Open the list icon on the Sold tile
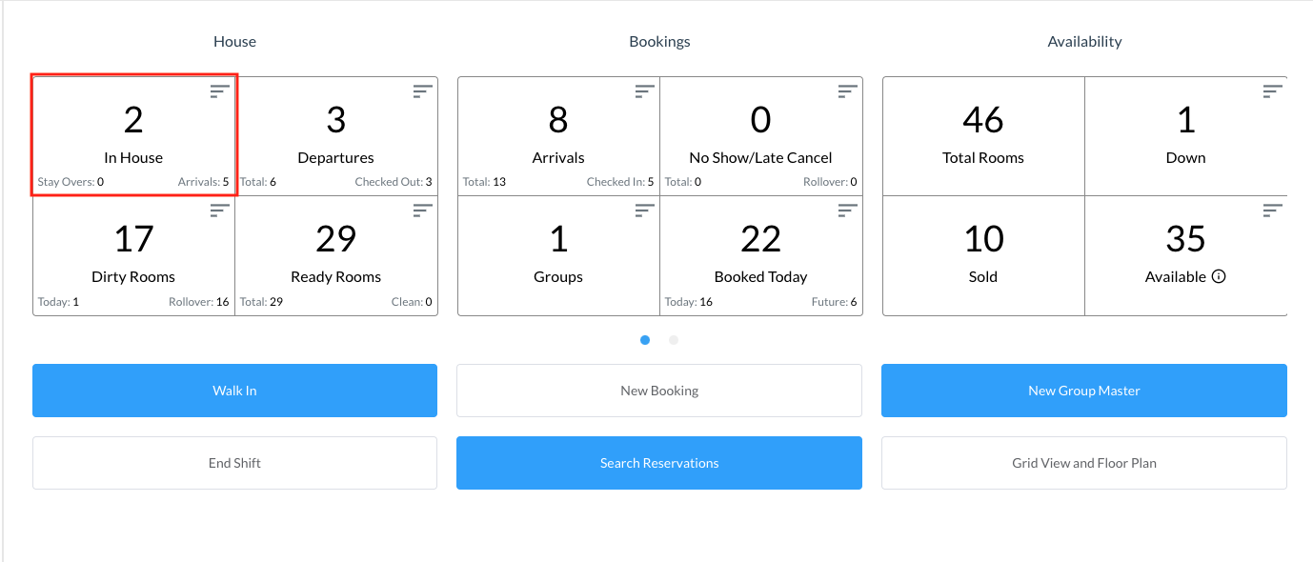The width and height of the screenshot is (1313, 562). tap(1069, 210)
